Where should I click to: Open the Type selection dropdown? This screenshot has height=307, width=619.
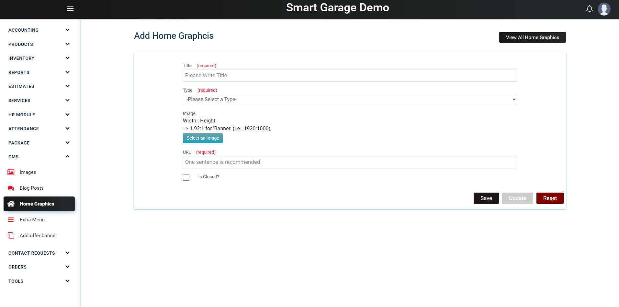pyautogui.click(x=350, y=100)
